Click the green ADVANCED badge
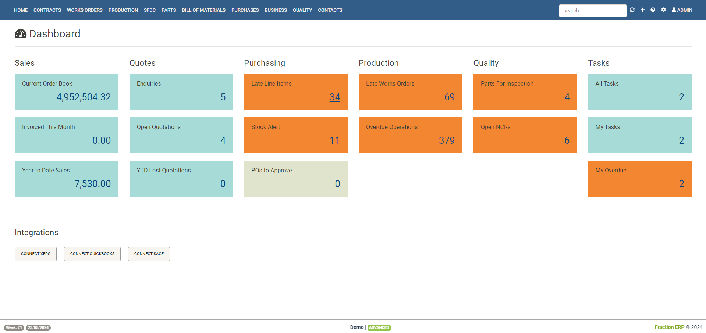 [379, 327]
